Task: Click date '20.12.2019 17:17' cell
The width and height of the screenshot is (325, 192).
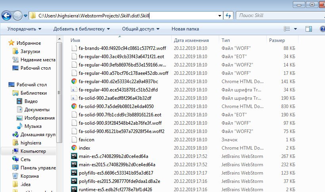Action: [x=191, y=173]
